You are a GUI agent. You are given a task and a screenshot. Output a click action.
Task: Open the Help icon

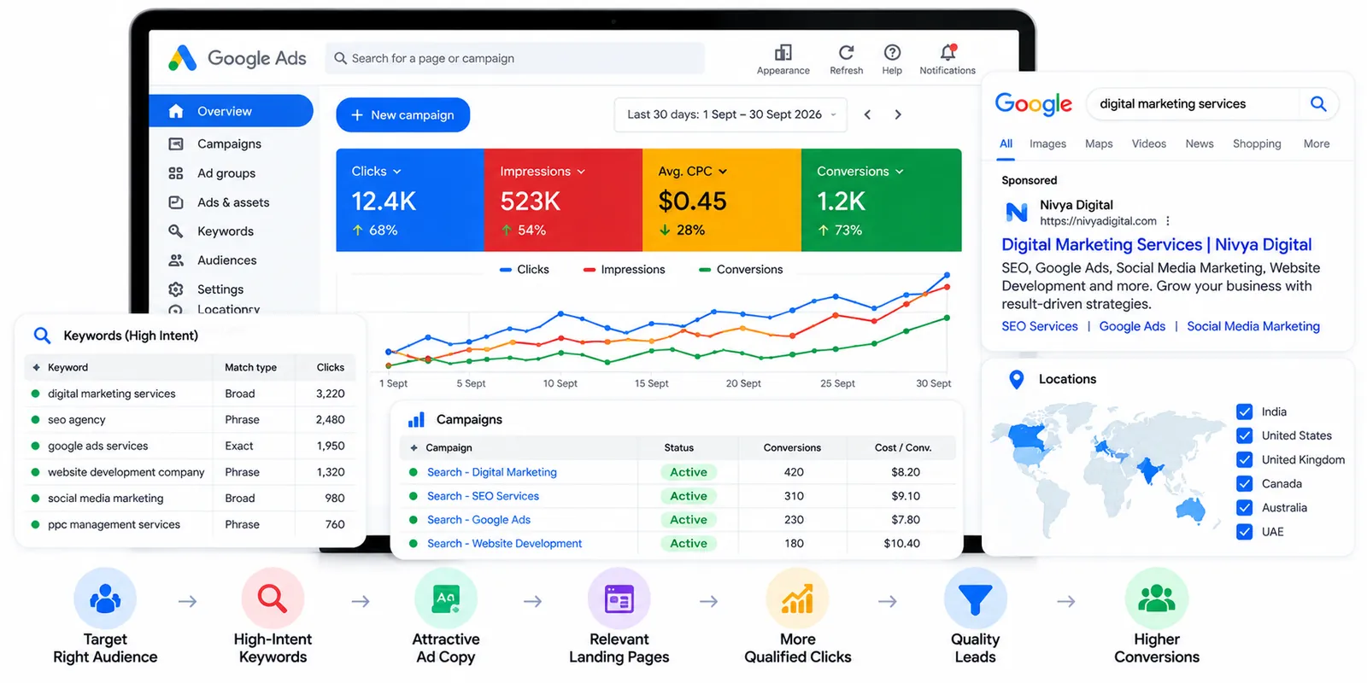[892, 53]
